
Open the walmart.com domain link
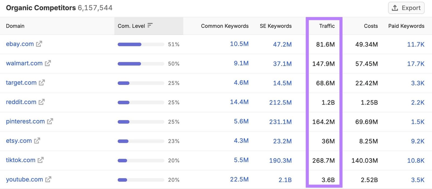pos(24,63)
